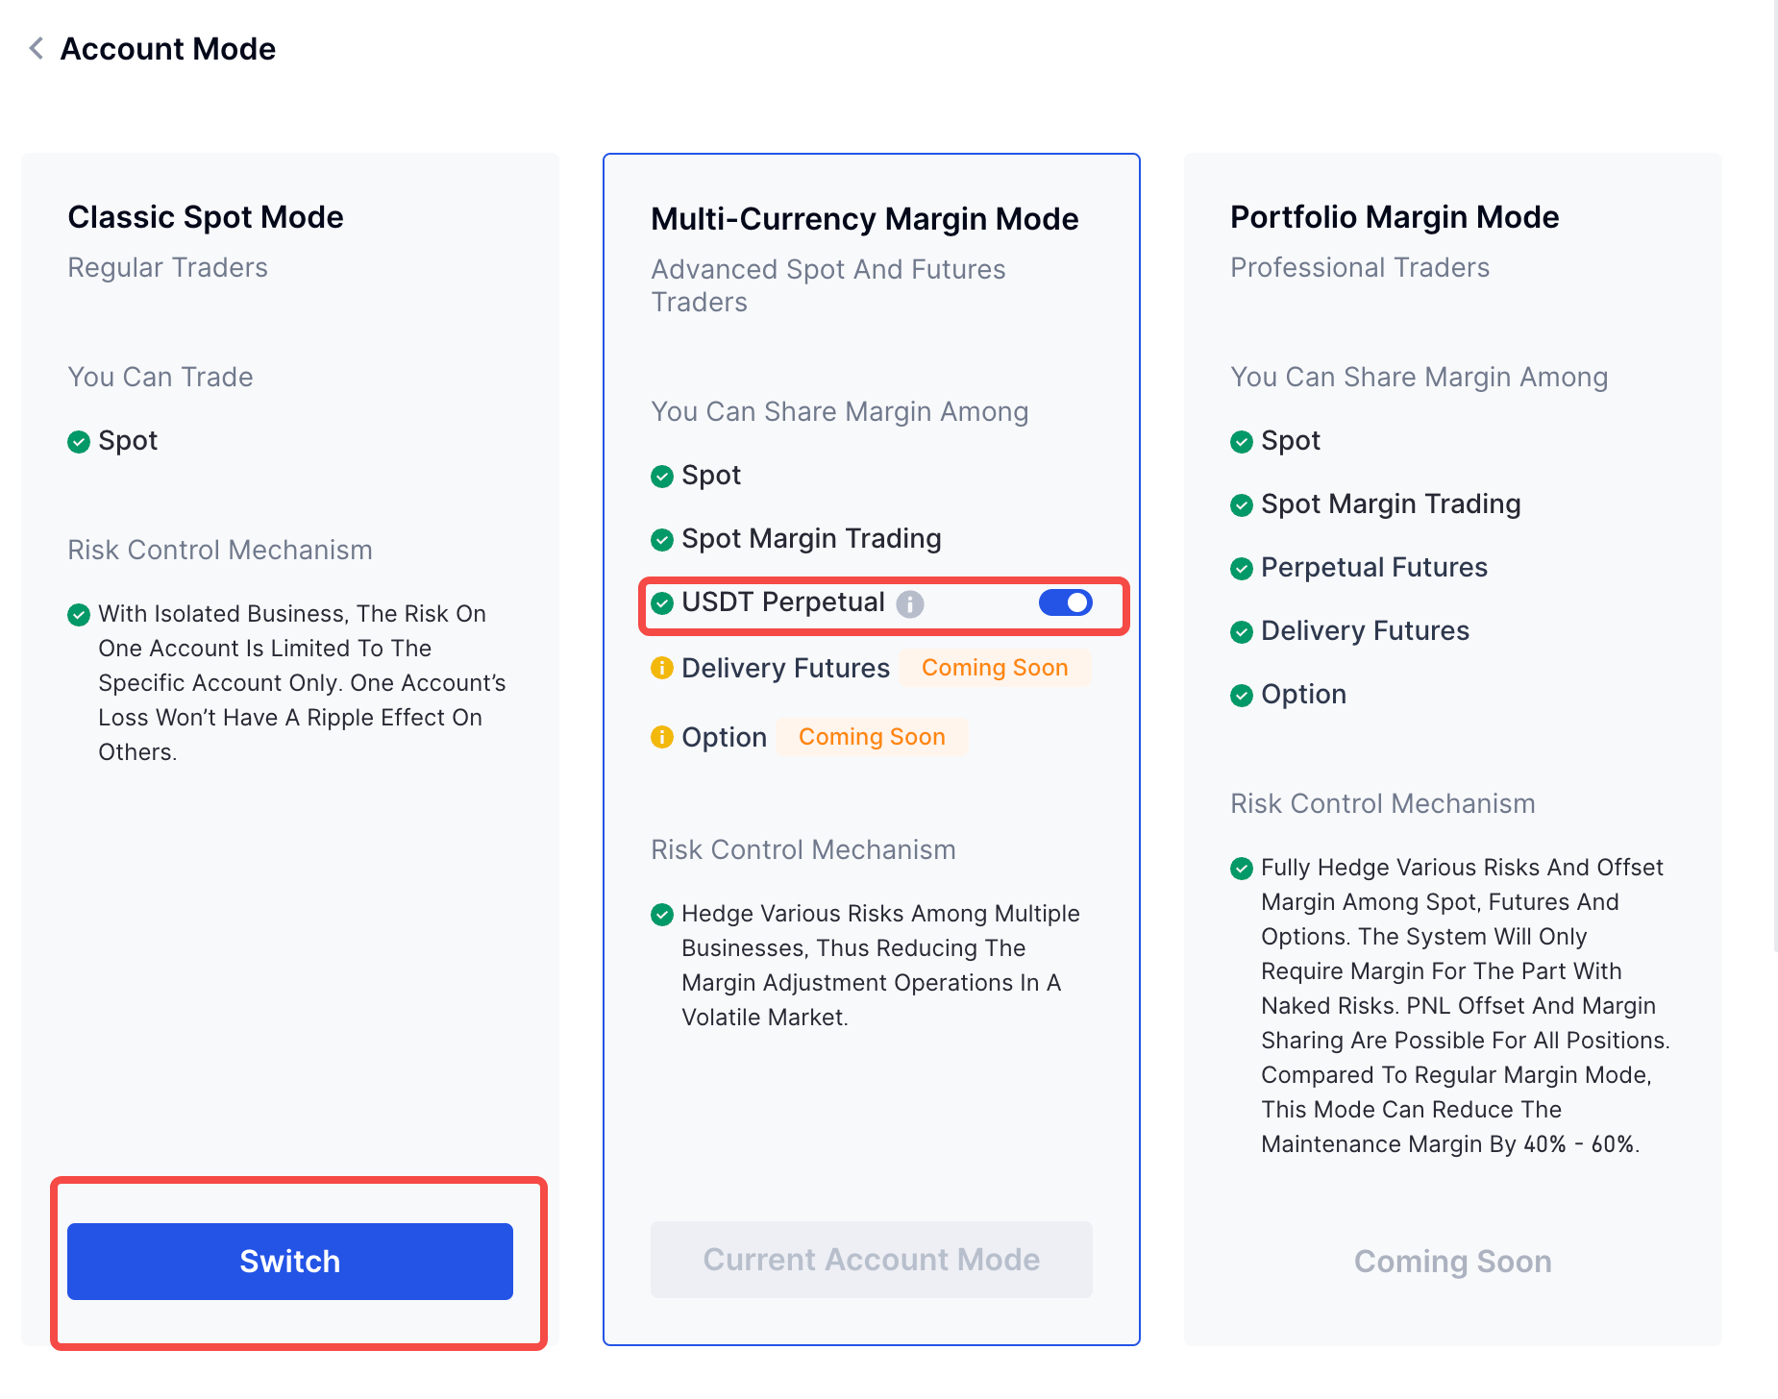The image size is (1778, 1399).
Task: Click Coming Soon under Portfolio Margin Mode
Action: pyautogui.click(x=1452, y=1262)
